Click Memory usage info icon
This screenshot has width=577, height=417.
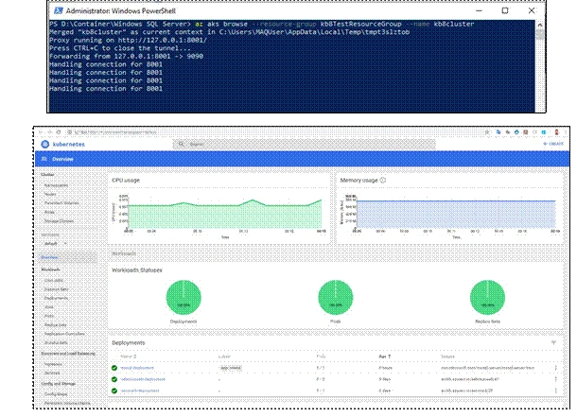(383, 181)
